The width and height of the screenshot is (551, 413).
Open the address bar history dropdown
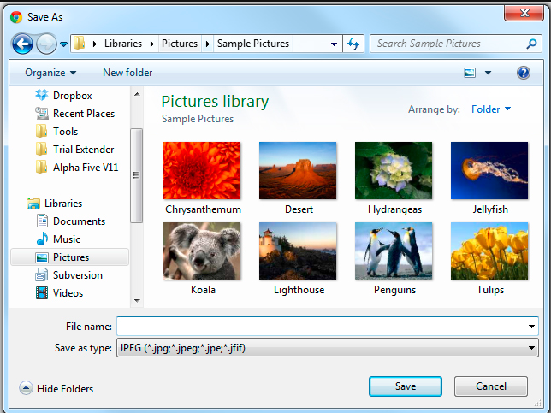click(334, 44)
